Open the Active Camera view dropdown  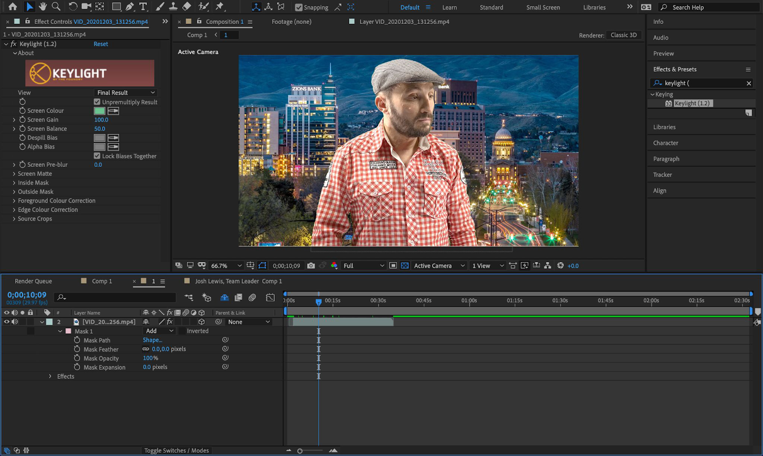click(x=438, y=265)
